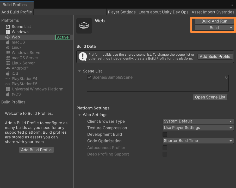Select the tvOS platform row
The height and width of the screenshot is (188, 236).
click(x=36, y=94)
